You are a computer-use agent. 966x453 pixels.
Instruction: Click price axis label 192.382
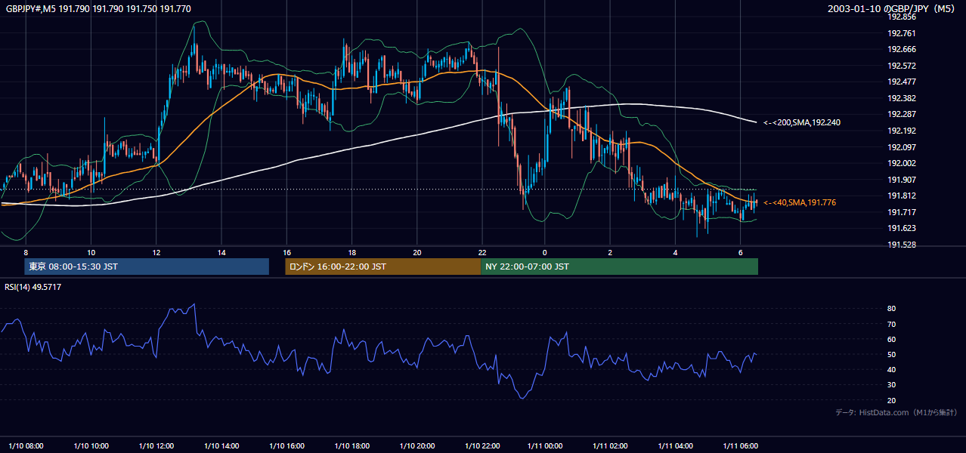tap(901, 98)
